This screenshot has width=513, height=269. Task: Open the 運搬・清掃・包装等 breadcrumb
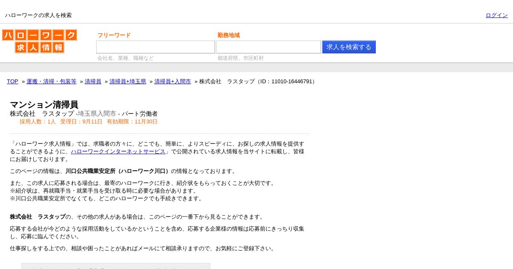[x=51, y=82]
